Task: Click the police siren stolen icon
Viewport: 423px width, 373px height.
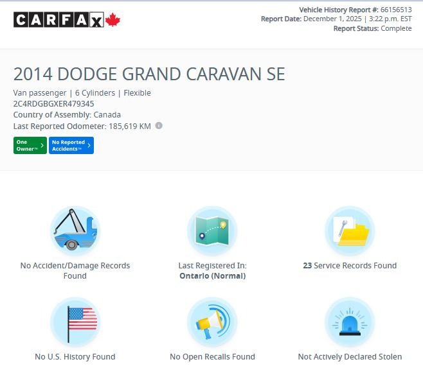Action: [350, 322]
